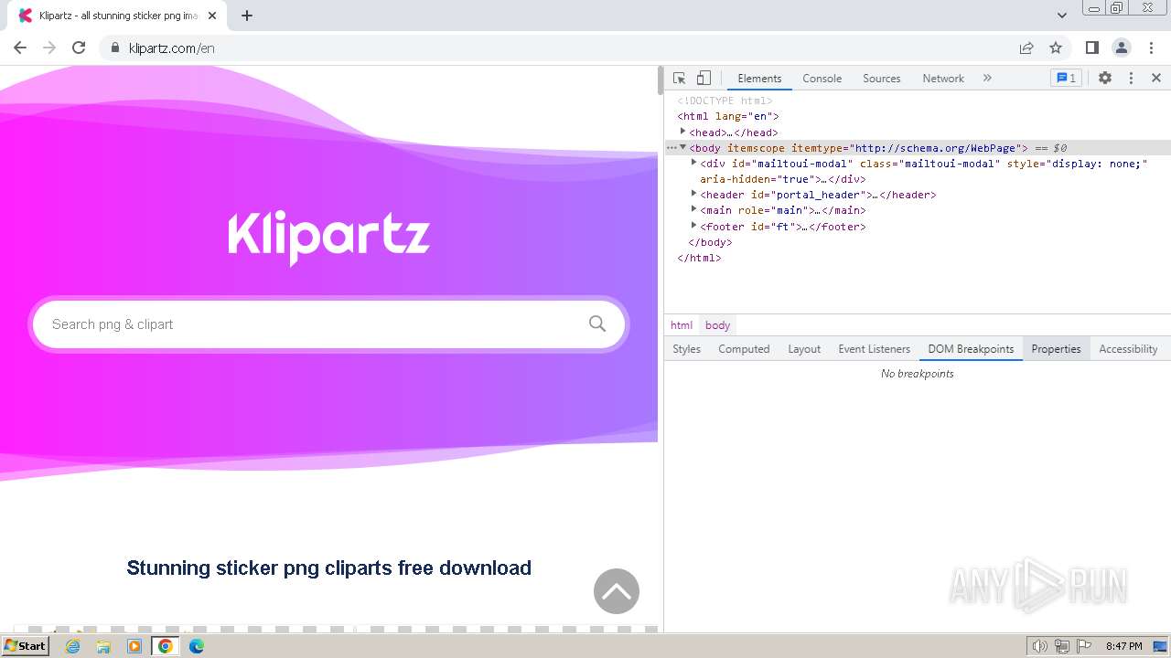
Task: Expand the mailtoui-modal div node
Action: (693, 163)
